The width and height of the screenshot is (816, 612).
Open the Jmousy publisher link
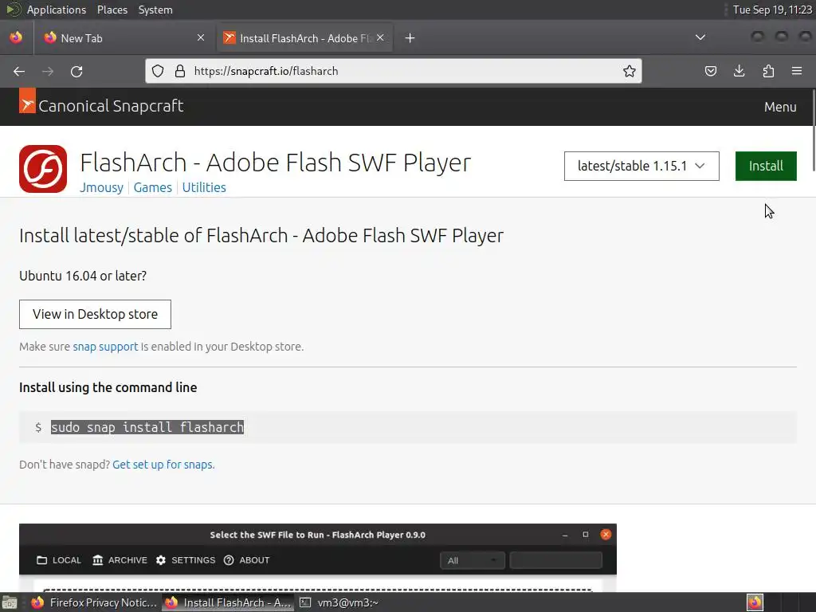[x=101, y=187]
